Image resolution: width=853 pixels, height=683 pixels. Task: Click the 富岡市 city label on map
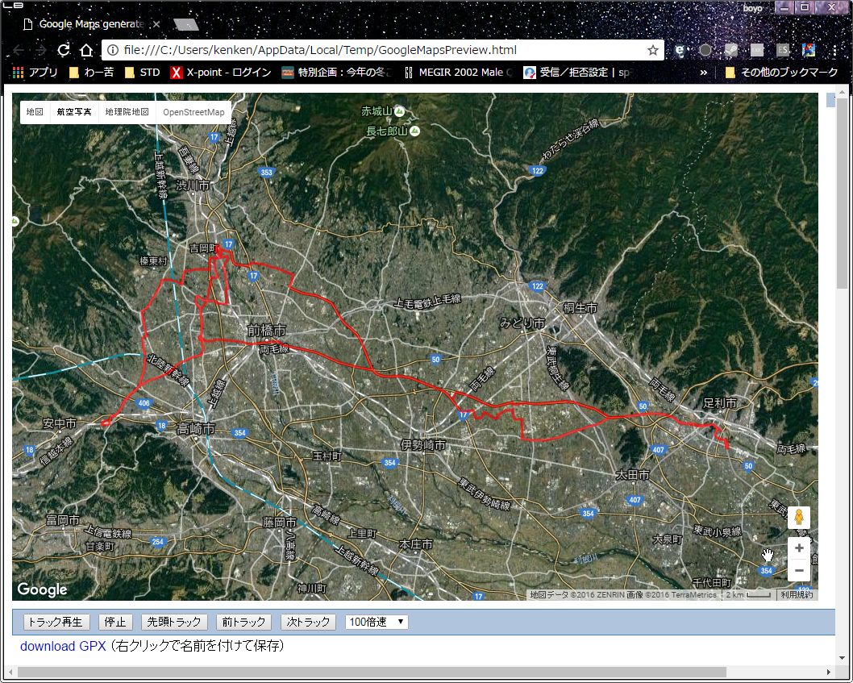[x=63, y=520]
